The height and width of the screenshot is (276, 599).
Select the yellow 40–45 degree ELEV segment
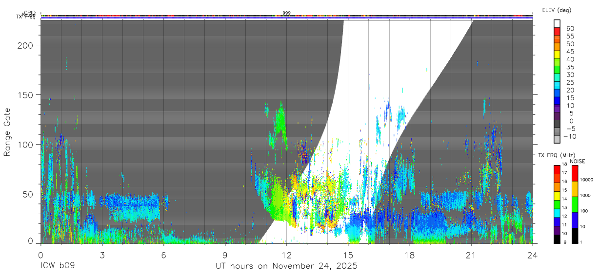pos(557,55)
